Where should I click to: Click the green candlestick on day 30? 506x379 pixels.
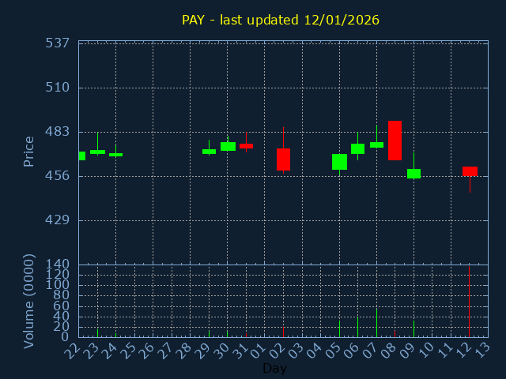tap(228, 146)
